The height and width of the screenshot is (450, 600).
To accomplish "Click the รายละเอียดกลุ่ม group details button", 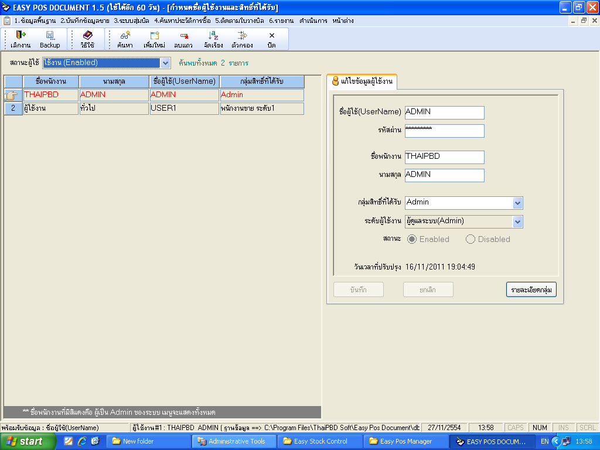I will click(x=531, y=289).
